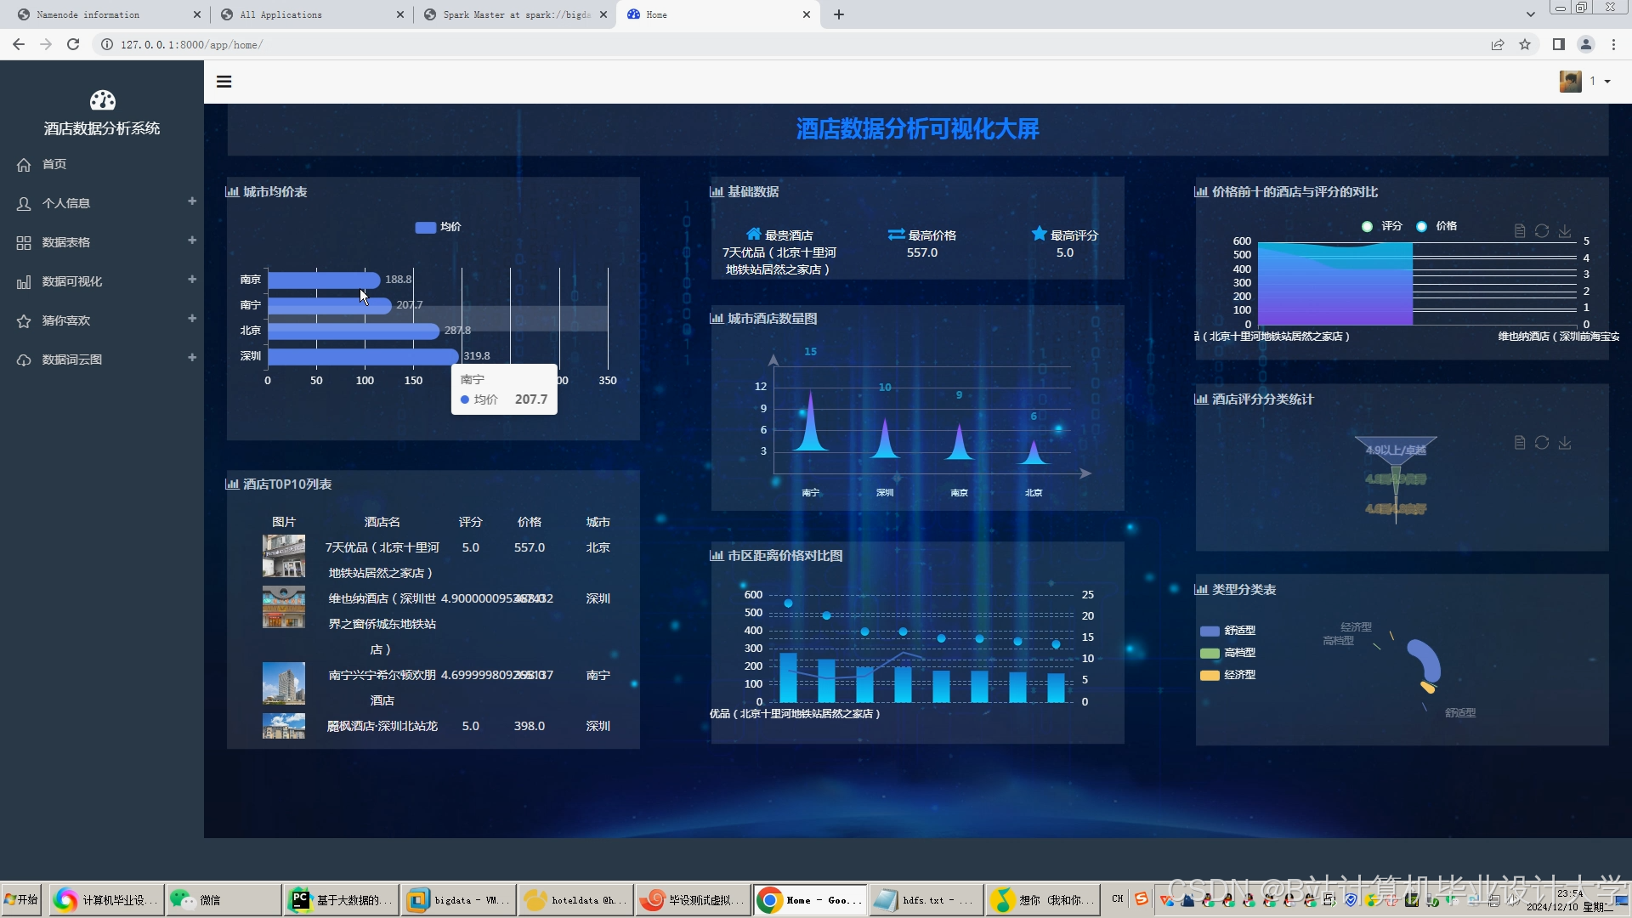1632x918 pixels.
Task: Click refresh icon on 酒店评分分类统计 chart
Action: coord(1542,443)
